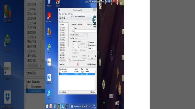Click the save table floppy icon

[64, 18]
